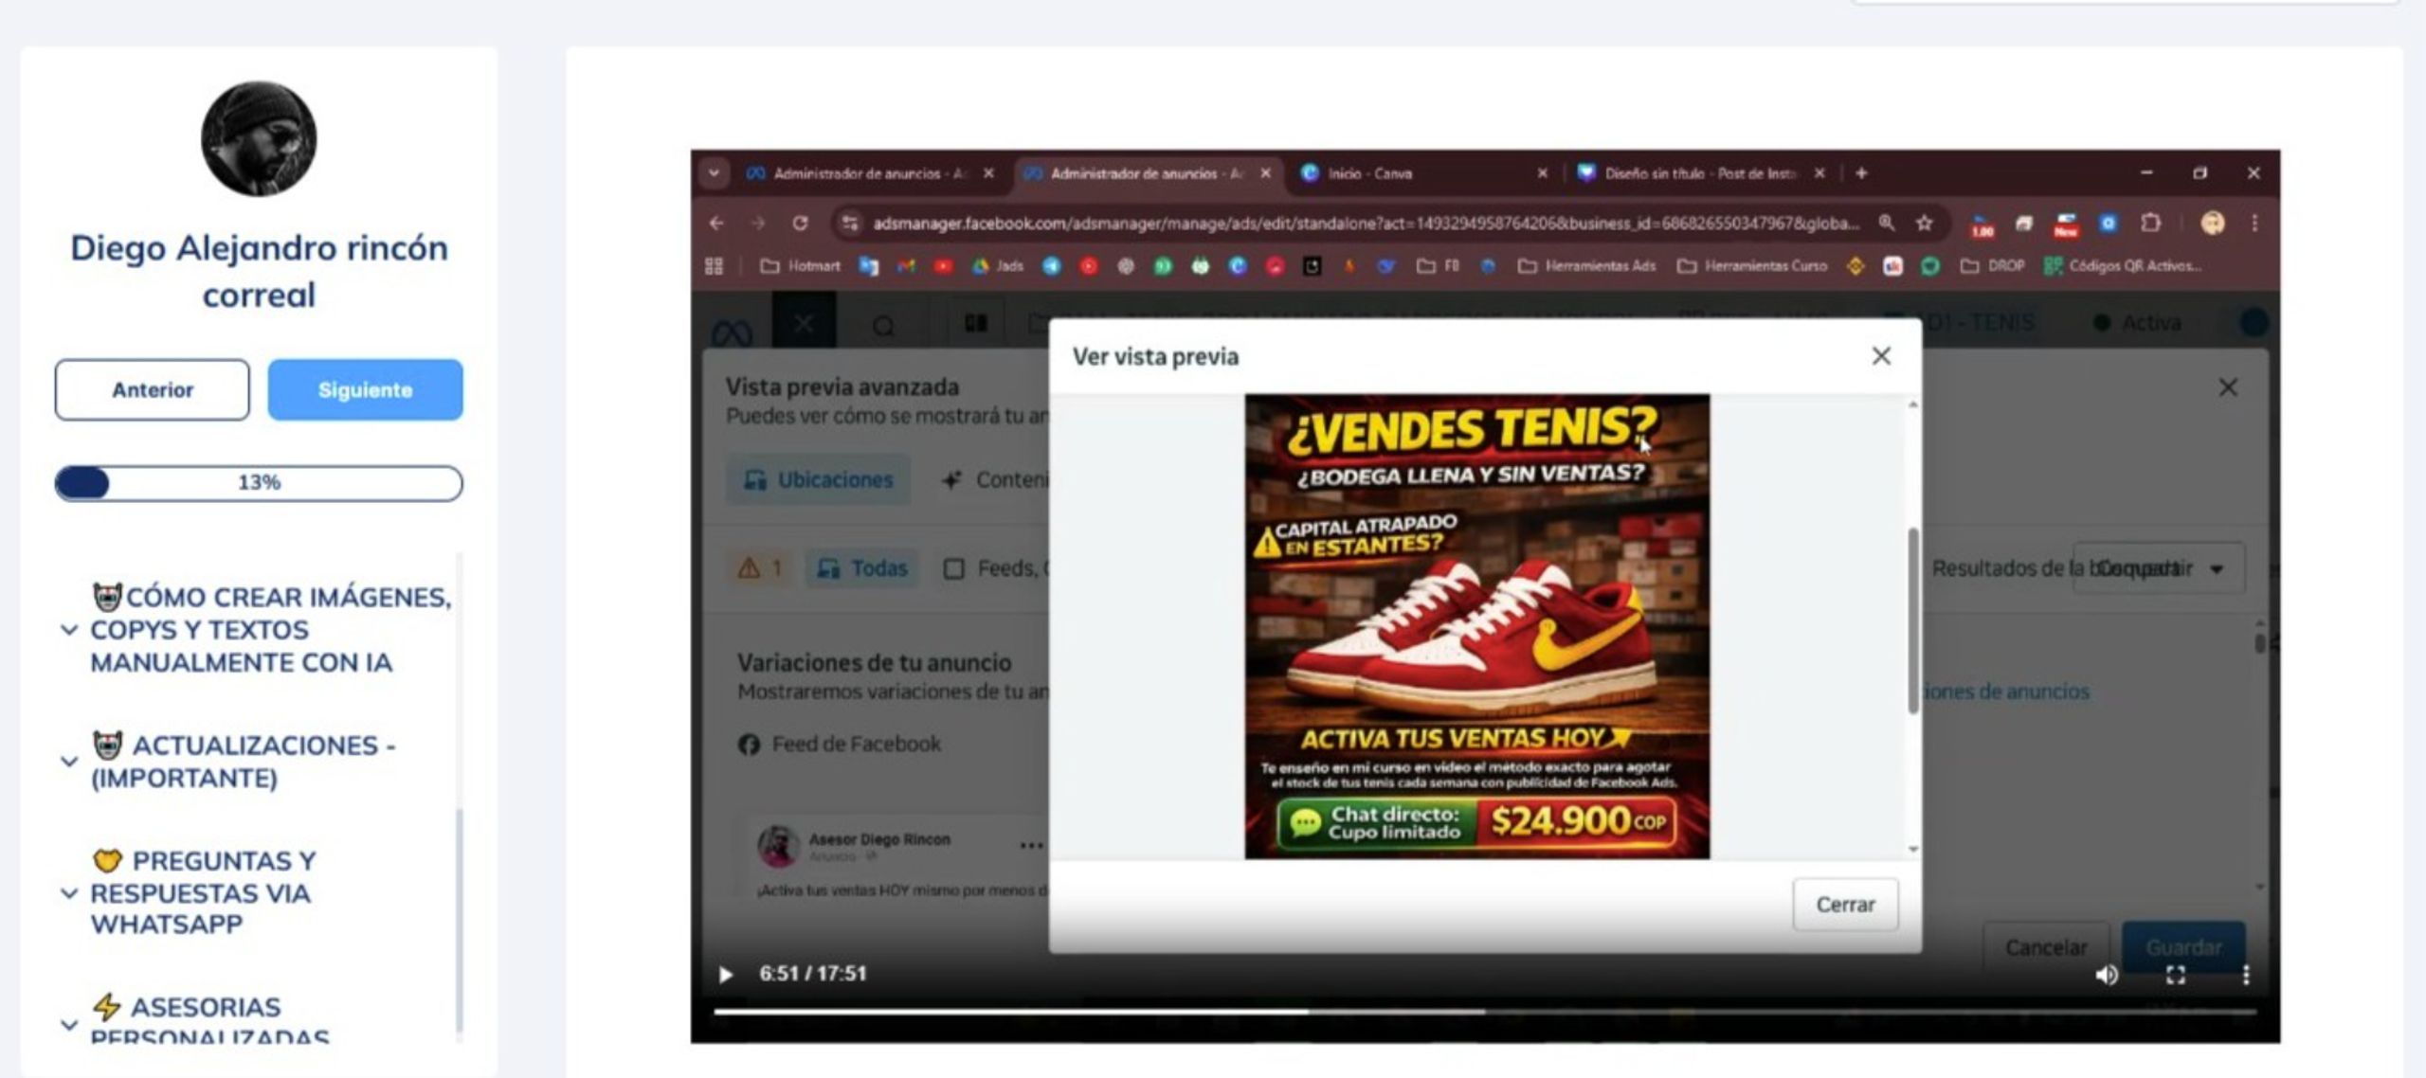The width and height of the screenshot is (2426, 1078).
Task: Check the Feeds checkbox
Action: pyautogui.click(x=954, y=568)
